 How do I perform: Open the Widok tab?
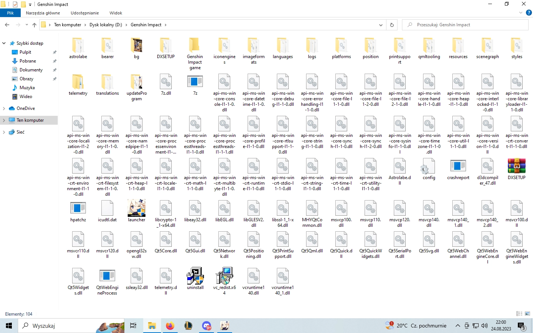pyautogui.click(x=116, y=13)
